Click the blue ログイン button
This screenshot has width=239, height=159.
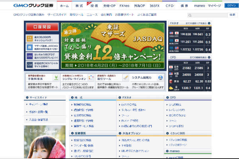[x=231, y=6]
